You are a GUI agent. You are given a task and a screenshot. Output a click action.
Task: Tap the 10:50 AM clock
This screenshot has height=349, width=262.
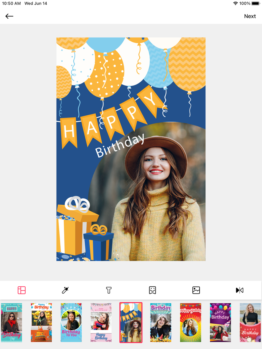[11, 3]
